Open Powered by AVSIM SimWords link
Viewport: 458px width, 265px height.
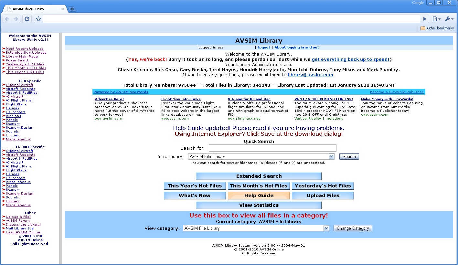point(121,92)
